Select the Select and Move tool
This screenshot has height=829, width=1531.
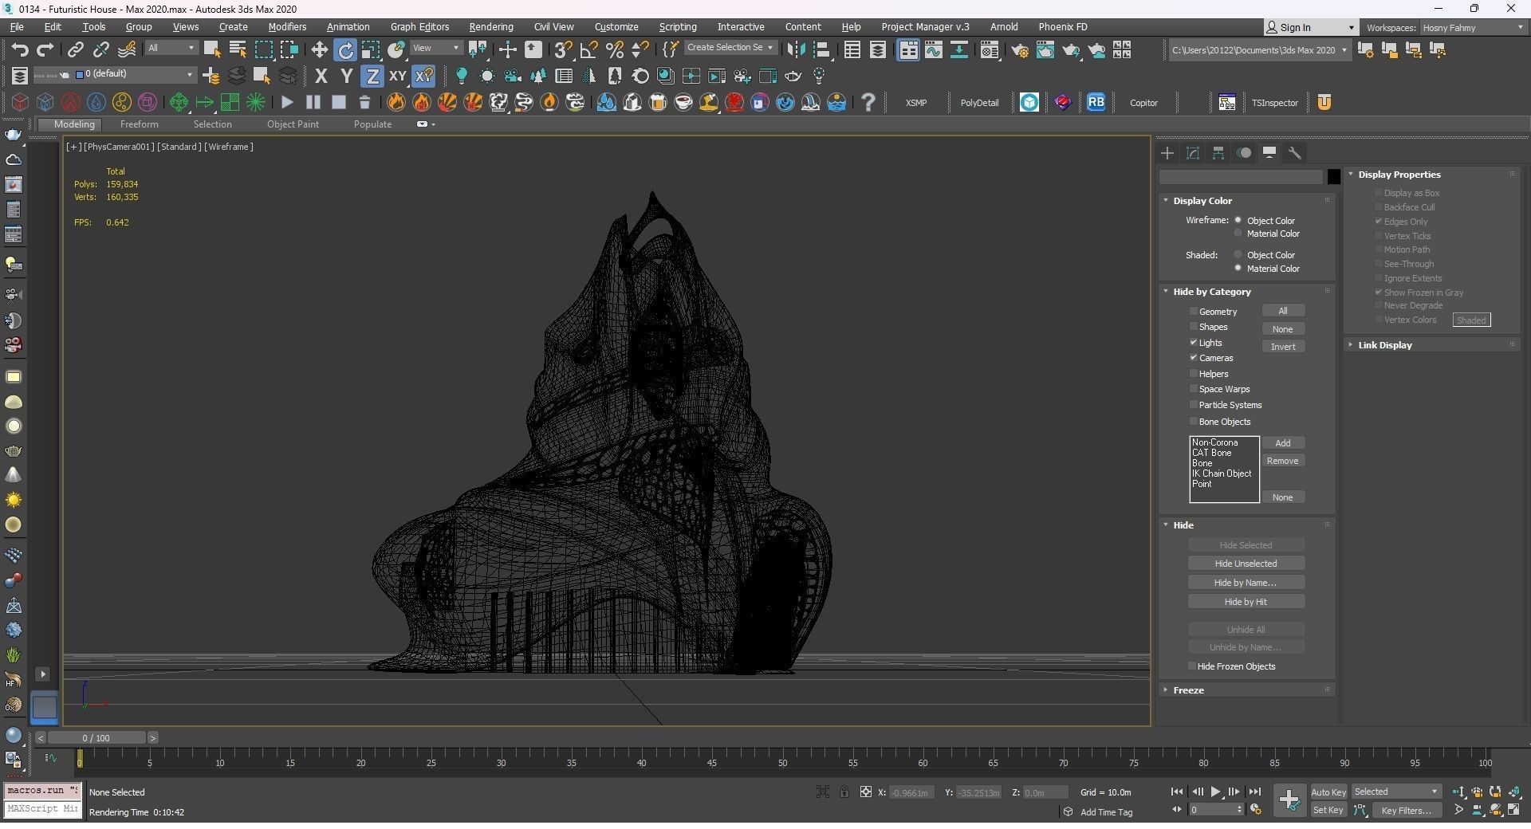[319, 50]
